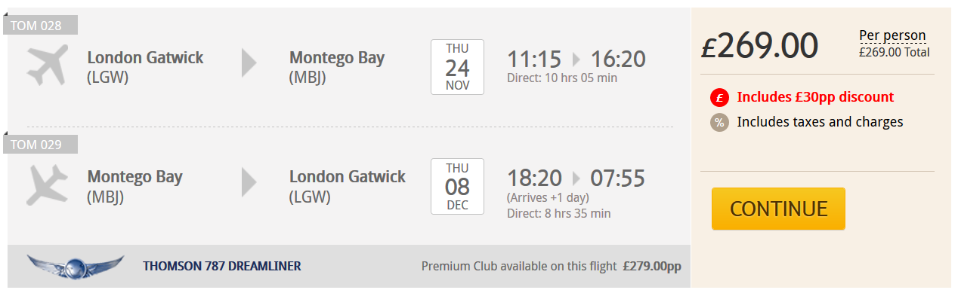The height and width of the screenshot is (293, 958).
Task: Click the outbound route arrow between airports
Action: (249, 63)
